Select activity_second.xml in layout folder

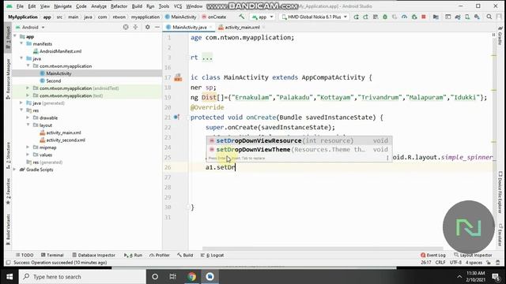tap(62, 140)
